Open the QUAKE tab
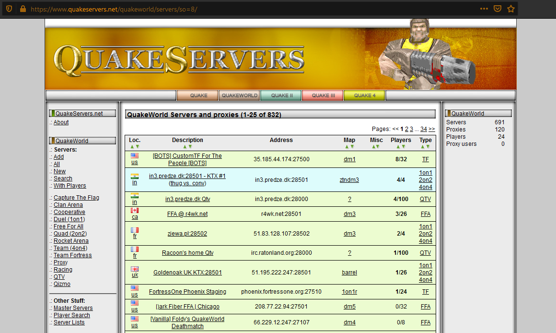The height and width of the screenshot is (333, 556). tap(197, 95)
